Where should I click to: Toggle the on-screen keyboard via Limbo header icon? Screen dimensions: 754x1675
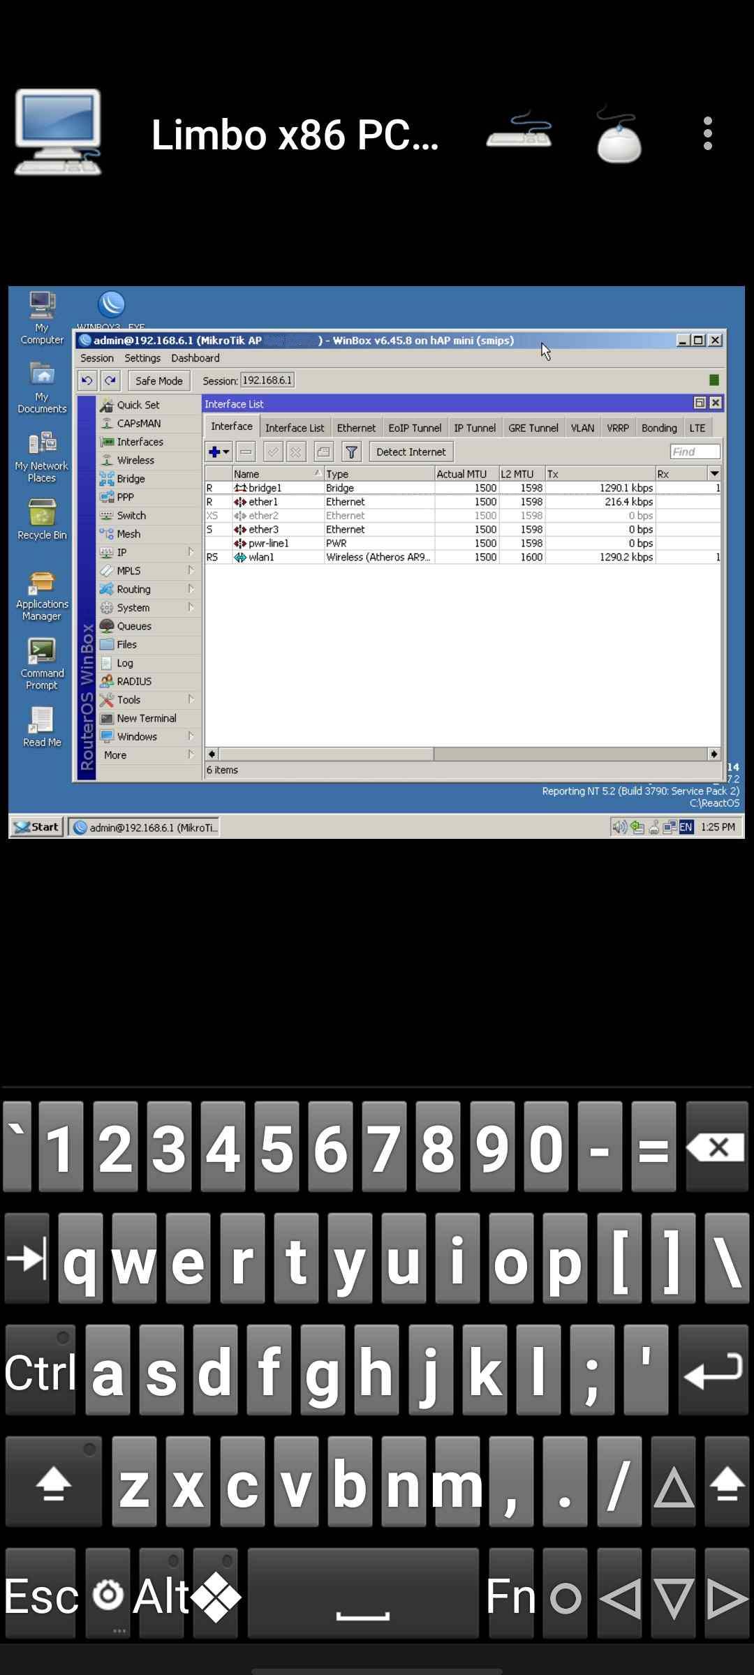click(x=519, y=133)
